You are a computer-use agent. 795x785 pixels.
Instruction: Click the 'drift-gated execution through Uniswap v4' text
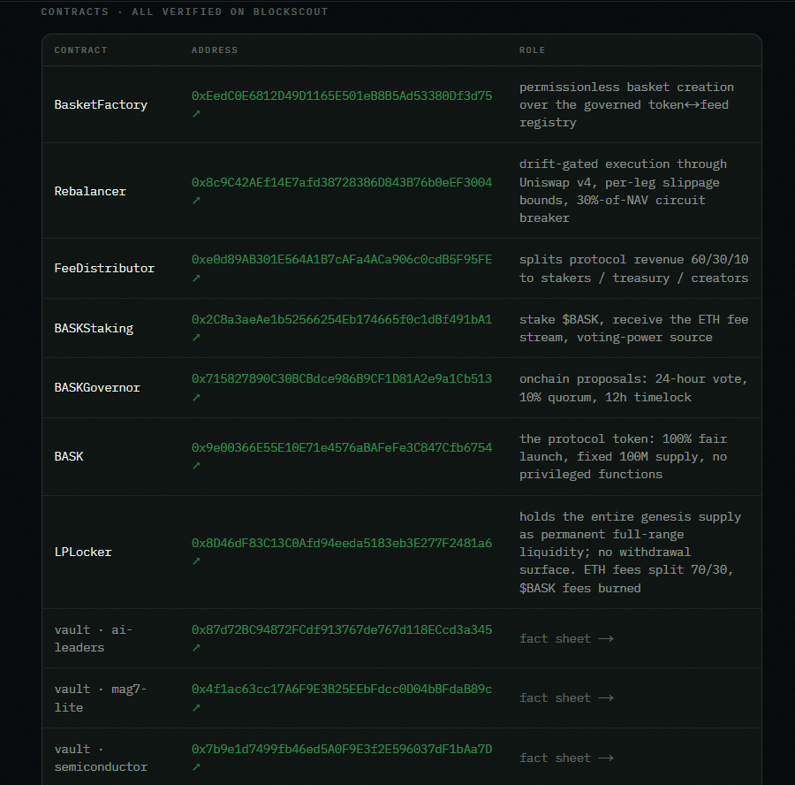(623, 173)
